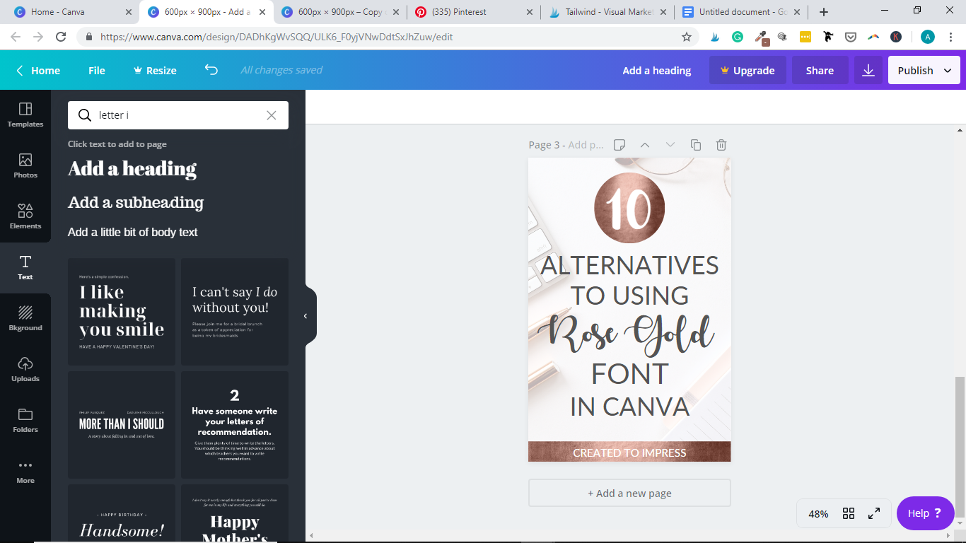Image resolution: width=966 pixels, height=543 pixels.
Task: Select the 'Rose Gold' script text on canvas
Action: click(626, 333)
